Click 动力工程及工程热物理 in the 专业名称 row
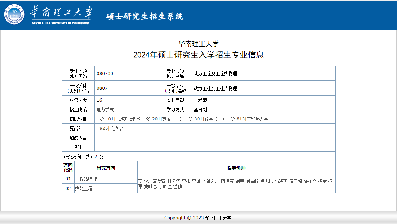This screenshot has height=224, width=399. [x=215, y=74]
